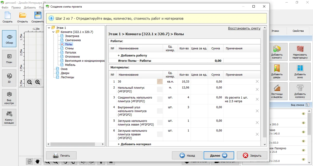The width and height of the screenshot is (313, 166).
Task: Select Стены in the estimate tree
Action: [x=69, y=48]
